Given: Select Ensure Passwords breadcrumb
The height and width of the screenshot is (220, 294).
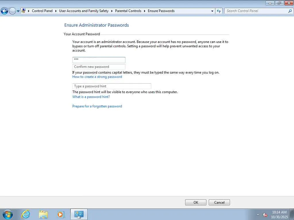Looking at the screenshot, I should pos(161,11).
